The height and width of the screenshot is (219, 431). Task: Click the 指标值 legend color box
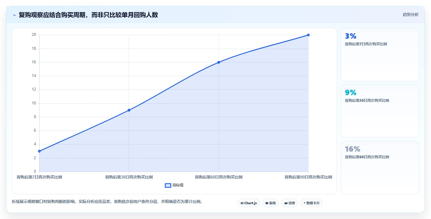click(168, 185)
